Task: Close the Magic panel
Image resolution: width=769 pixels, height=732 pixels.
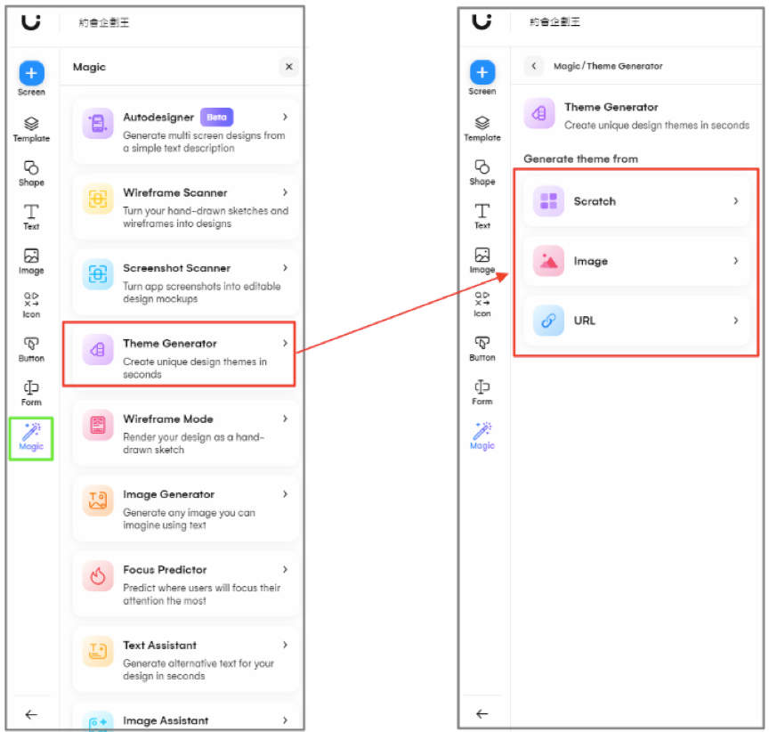Action: pyautogui.click(x=289, y=66)
